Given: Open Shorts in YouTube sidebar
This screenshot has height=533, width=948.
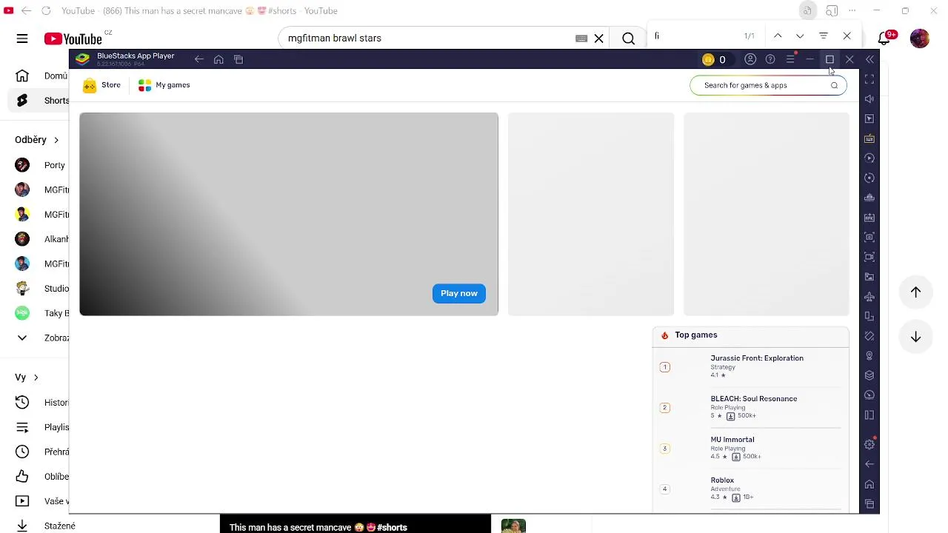Looking at the screenshot, I should click(40, 101).
